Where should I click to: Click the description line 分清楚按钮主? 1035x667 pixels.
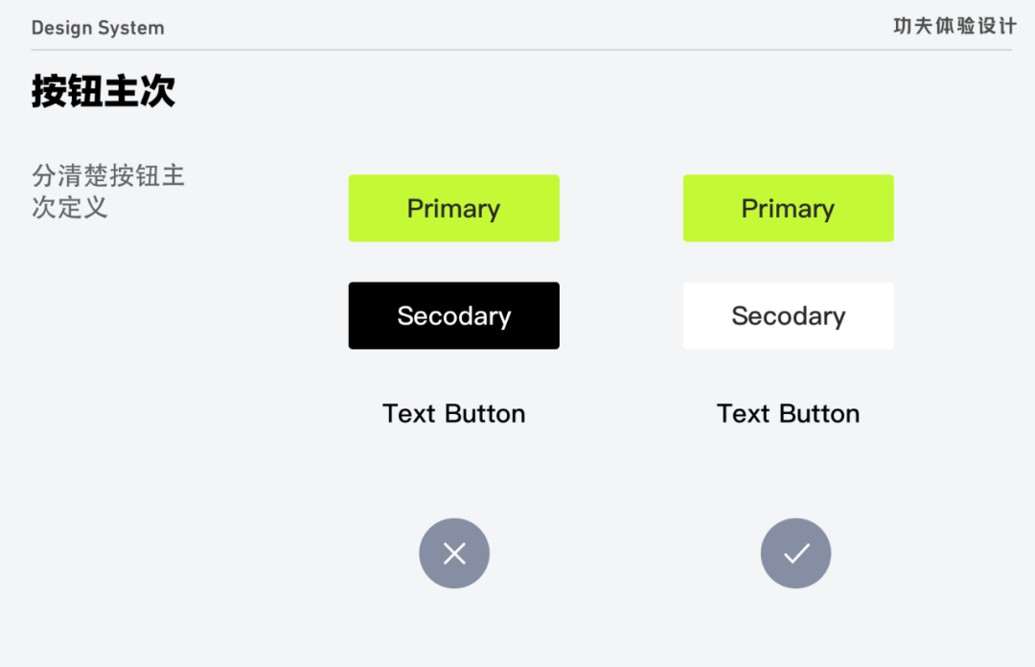coord(108,176)
